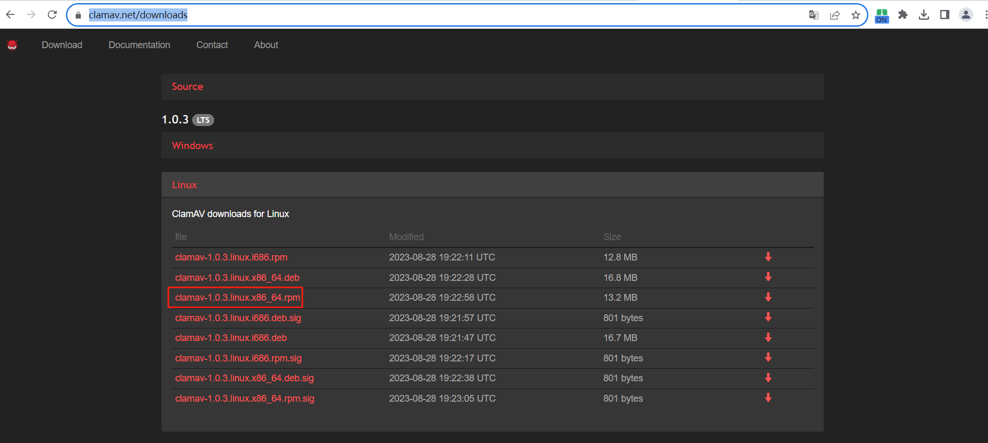Click the ClamAV red logo
Image resolution: width=988 pixels, height=443 pixels.
click(x=12, y=45)
